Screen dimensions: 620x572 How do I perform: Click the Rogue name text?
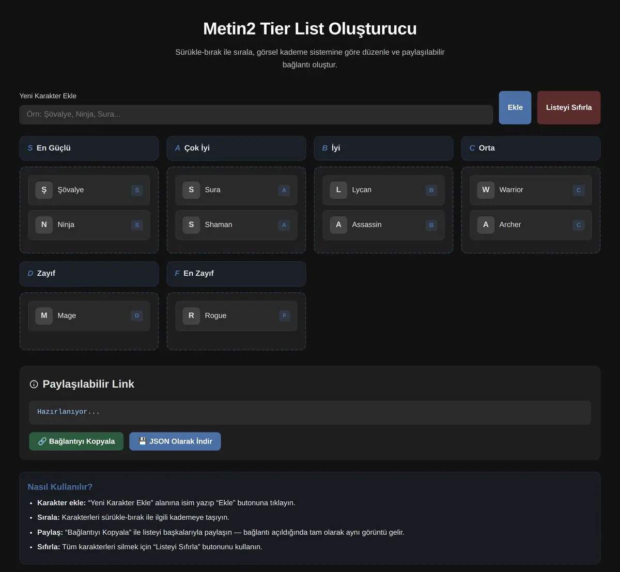pos(215,315)
